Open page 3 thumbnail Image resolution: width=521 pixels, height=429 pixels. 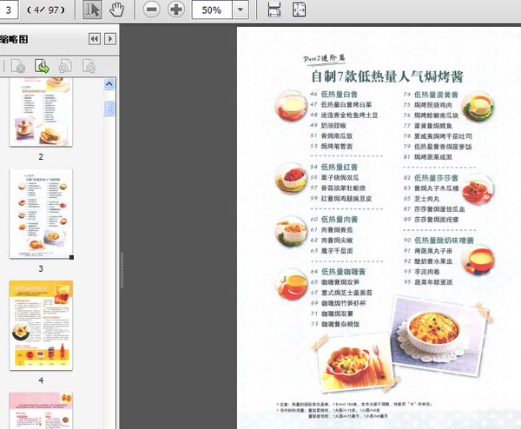click(41, 214)
